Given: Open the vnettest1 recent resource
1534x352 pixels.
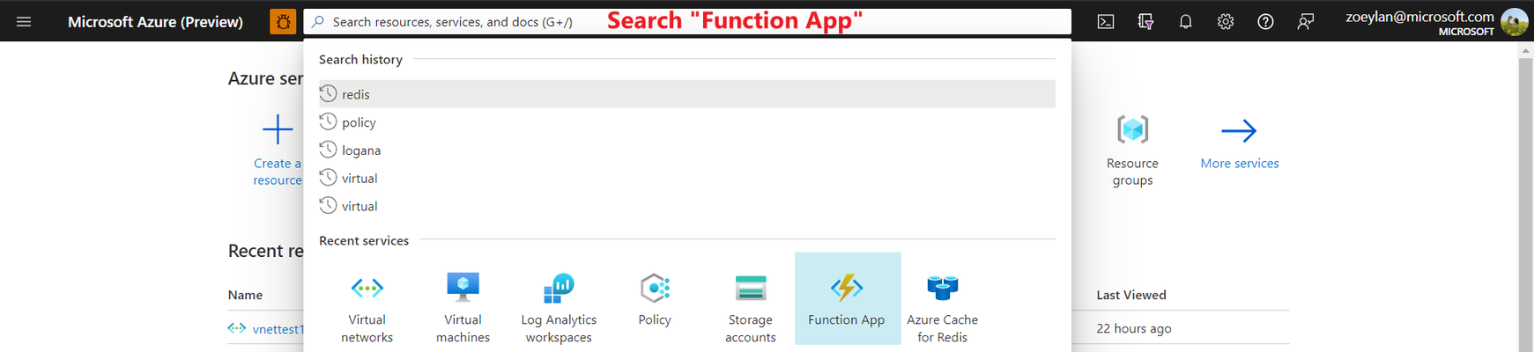Looking at the screenshot, I should [x=278, y=329].
